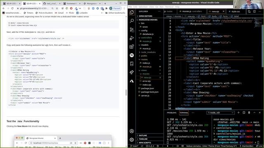Open the Other bookmarks folder

115,13
